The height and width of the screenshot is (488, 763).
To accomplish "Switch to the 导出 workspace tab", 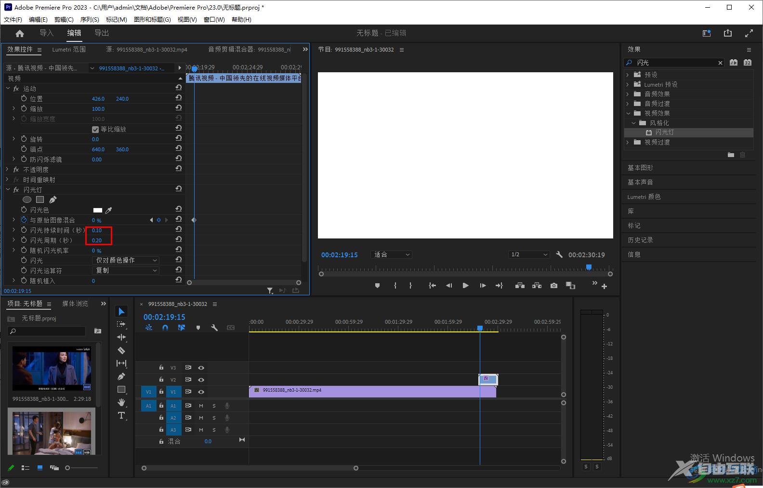I will click(x=102, y=33).
